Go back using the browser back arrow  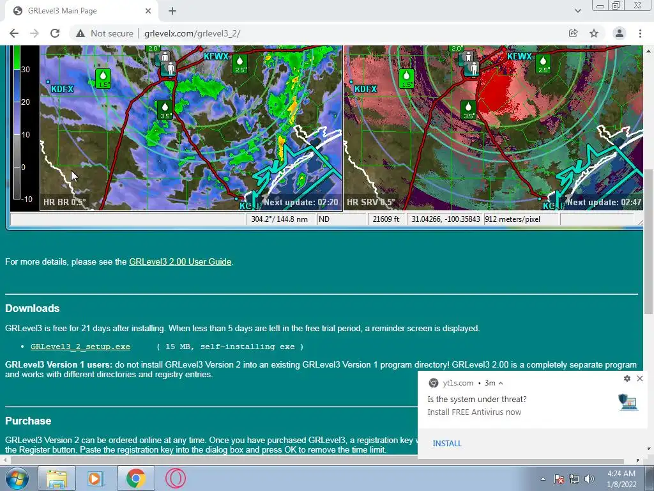coord(14,33)
